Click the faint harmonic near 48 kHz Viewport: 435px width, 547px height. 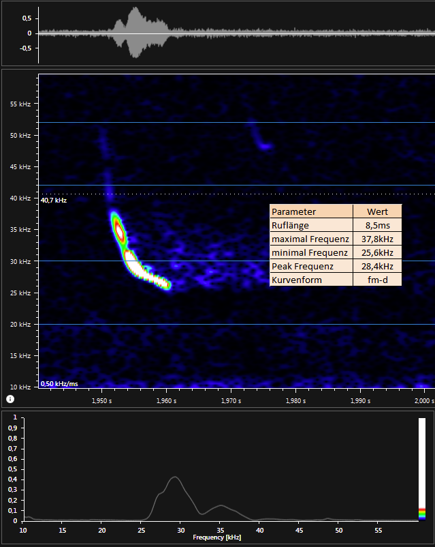coord(264,145)
